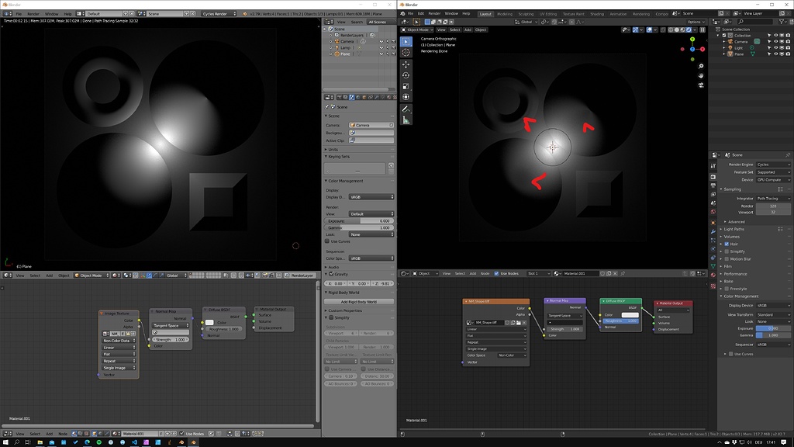Enable Motion Blur checkbox in right properties
This screenshot has width=794, height=447.
point(727,259)
